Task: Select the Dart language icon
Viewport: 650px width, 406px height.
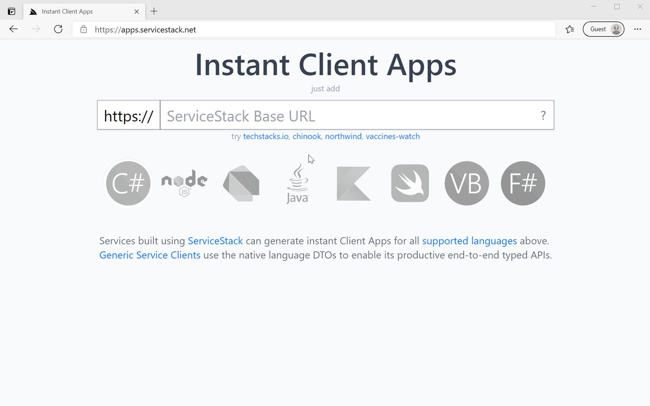Action: point(240,183)
